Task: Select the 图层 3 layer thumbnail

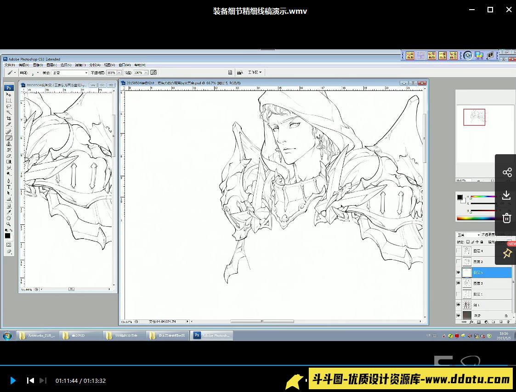Action: pos(467,283)
